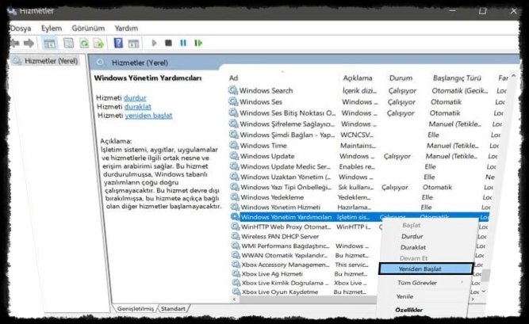Click the Export List toolbar icon
529x324 pixels.
pyautogui.click(x=99, y=43)
